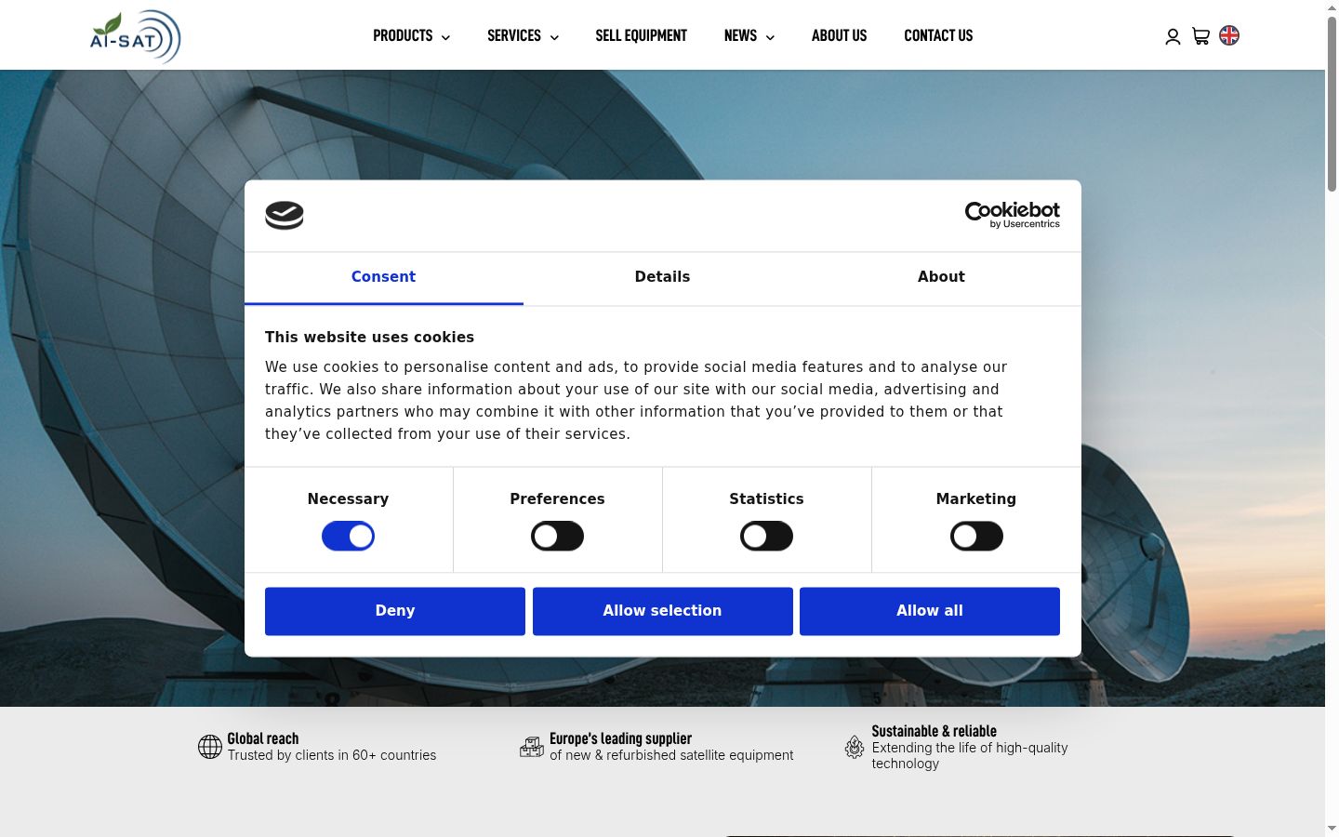This screenshot has width=1339, height=837.
Task: Click 'Europe's leading supplier' heading text
Action: (x=620, y=738)
